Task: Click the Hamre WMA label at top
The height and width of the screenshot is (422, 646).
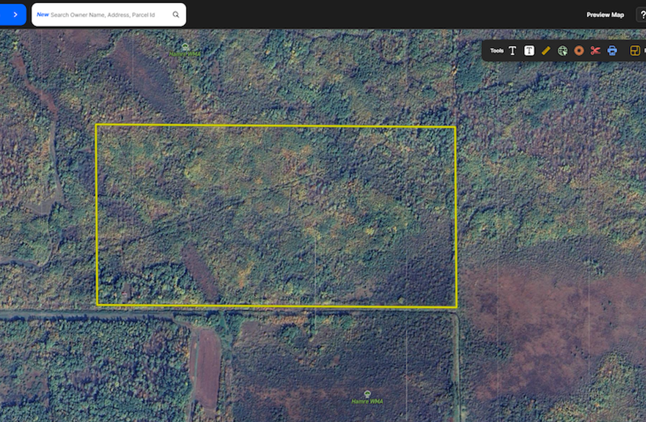Action: [185, 55]
